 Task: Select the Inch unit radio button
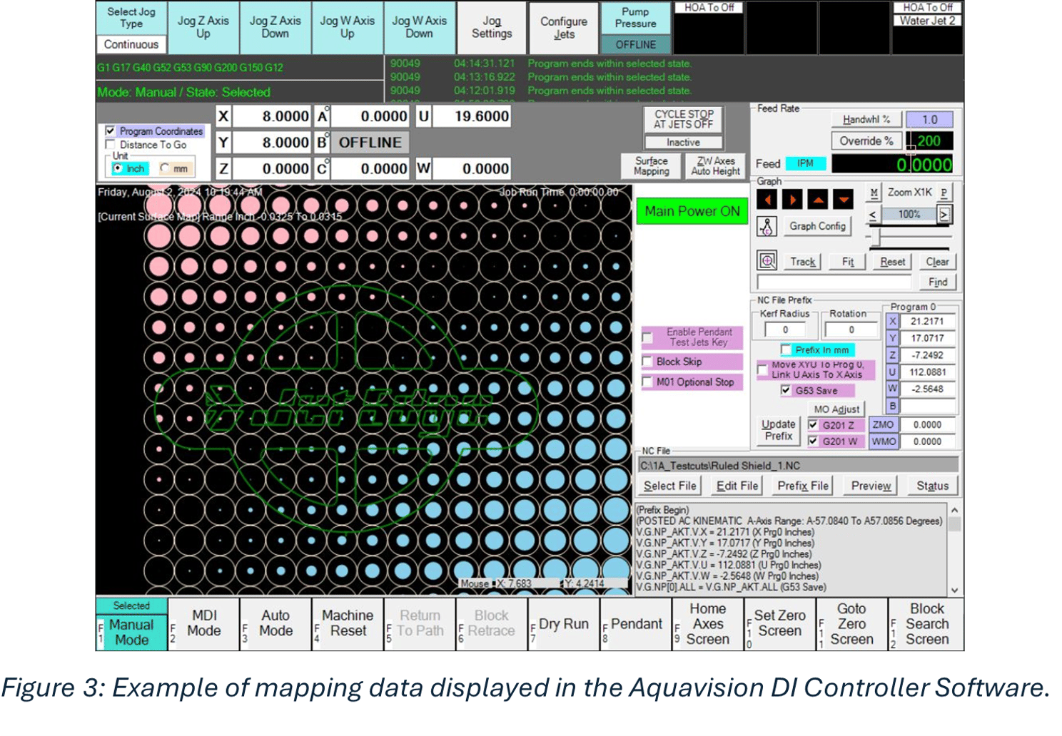118,168
